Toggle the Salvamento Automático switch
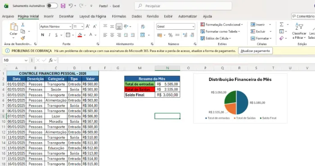The image size is (315, 166). click(x=52, y=6)
